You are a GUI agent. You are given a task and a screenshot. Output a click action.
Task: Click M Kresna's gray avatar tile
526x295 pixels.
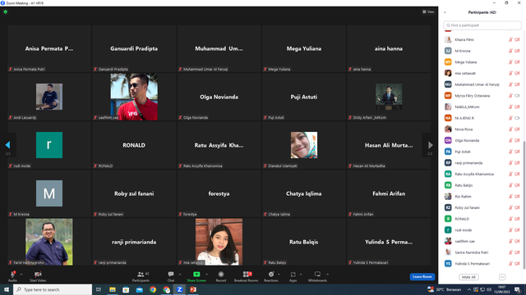pos(49,193)
